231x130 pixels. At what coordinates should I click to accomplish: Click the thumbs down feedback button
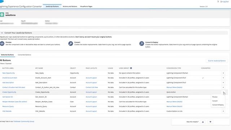(210, 122)
